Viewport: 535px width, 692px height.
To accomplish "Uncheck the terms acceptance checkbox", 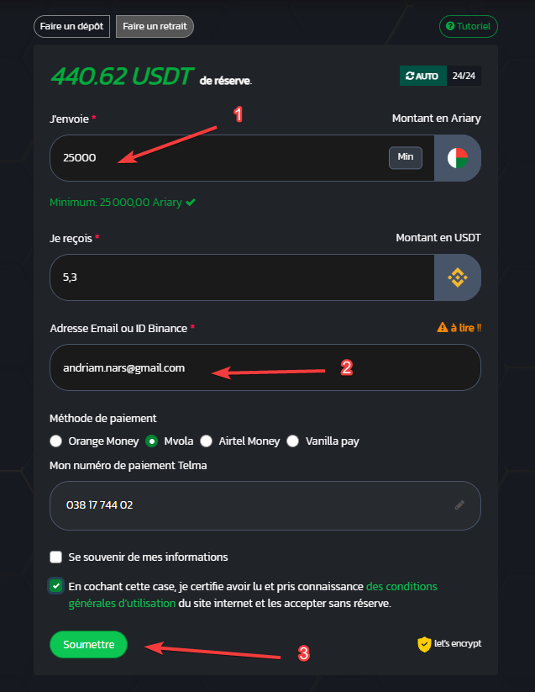I will (x=56, y=586).
